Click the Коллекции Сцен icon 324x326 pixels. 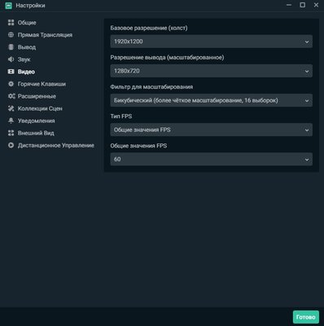[11, 108]
